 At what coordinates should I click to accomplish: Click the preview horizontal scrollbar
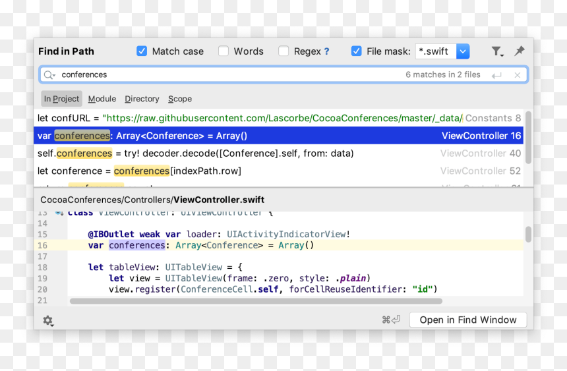pos(256,301)
